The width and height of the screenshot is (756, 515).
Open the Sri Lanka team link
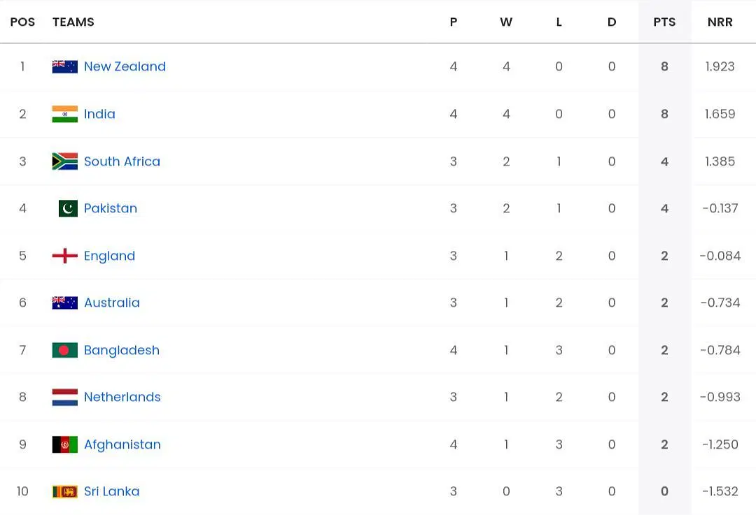111,491
